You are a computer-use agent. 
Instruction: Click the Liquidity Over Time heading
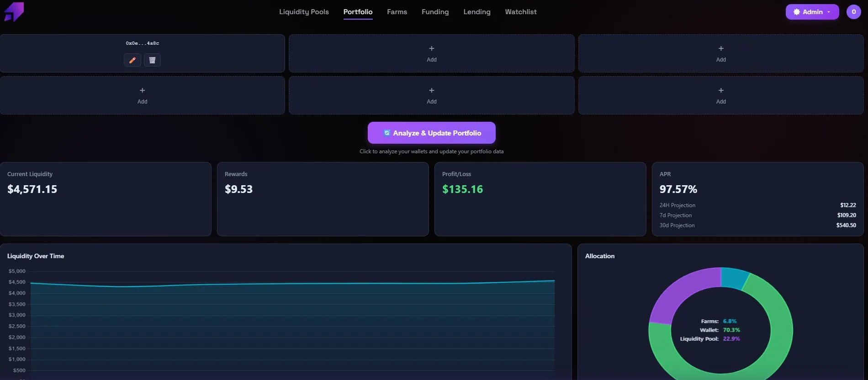(x=36, y=256)
